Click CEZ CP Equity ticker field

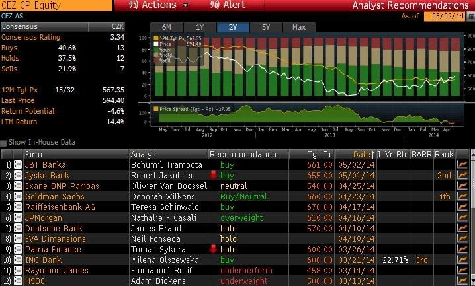click(56, 5)
